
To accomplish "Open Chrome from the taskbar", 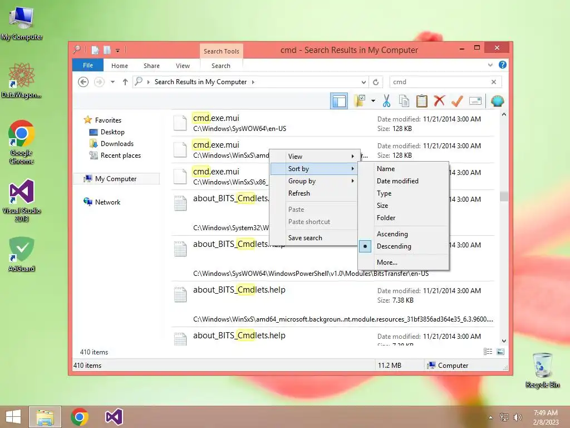I will coord(80,417).
